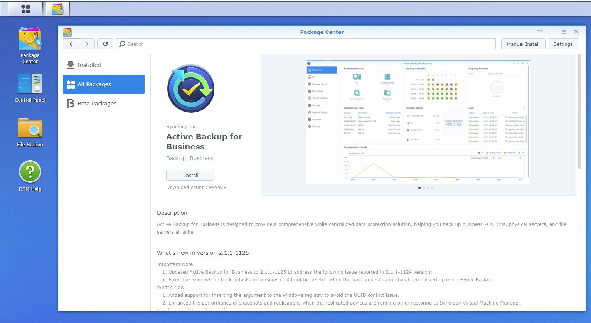The height and width of the screenshot is (323, 591).
Task: Select first screenshot carousel dot
Action: pos(419,188)
